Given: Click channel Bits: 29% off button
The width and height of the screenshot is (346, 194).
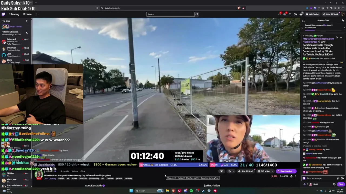Looking at the screenshot, I should click(246, 171).
